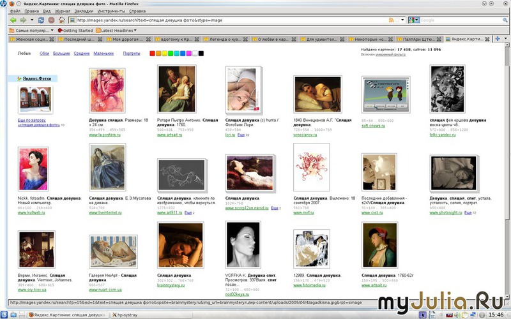Filter images by Средние size

click(82, 54)
